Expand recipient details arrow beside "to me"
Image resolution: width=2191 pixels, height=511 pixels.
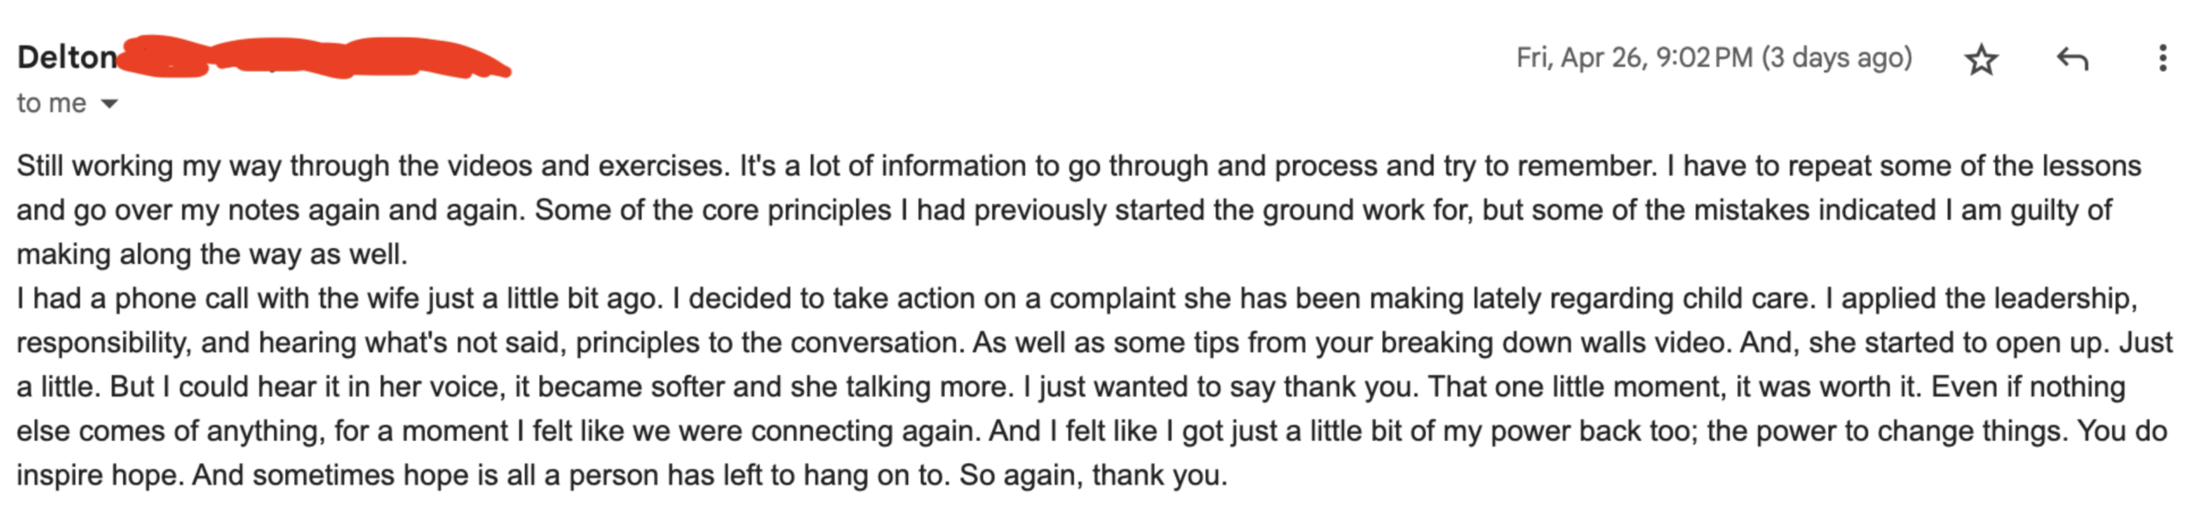click(109, 104)
